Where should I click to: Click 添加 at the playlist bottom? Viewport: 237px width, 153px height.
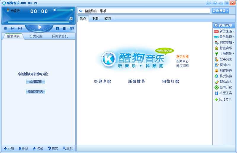(9, 148)
